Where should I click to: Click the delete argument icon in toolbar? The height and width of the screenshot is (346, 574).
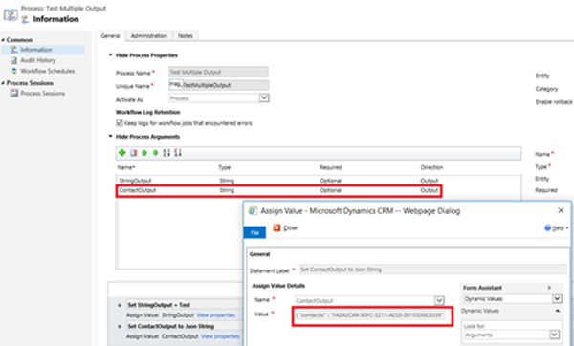(x=134, y=153)
